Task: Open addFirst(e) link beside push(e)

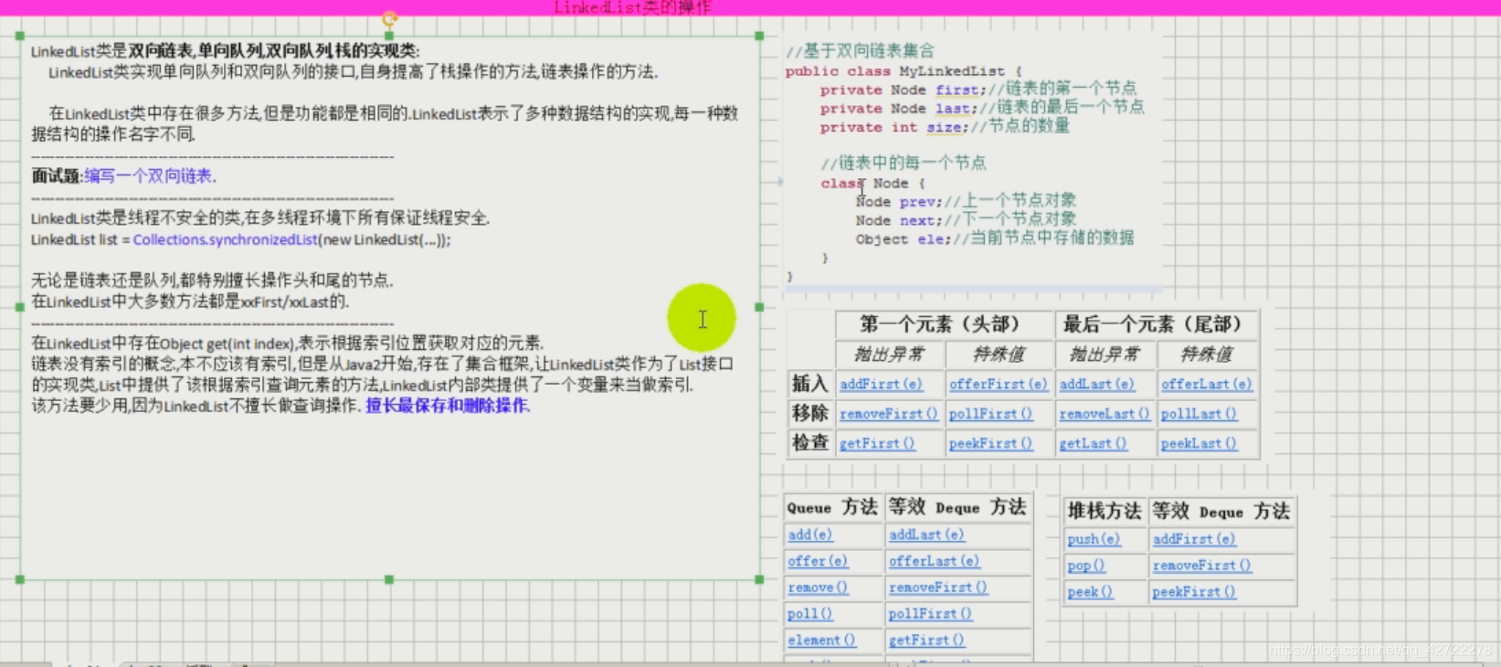Action: (1194, 539)
